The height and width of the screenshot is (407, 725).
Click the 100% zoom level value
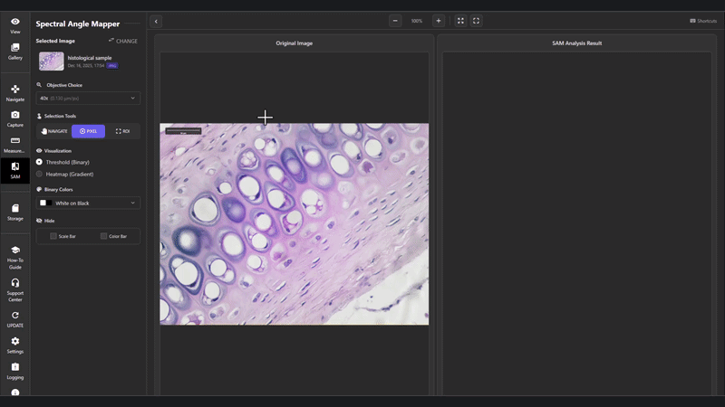(x=417, y=21)
